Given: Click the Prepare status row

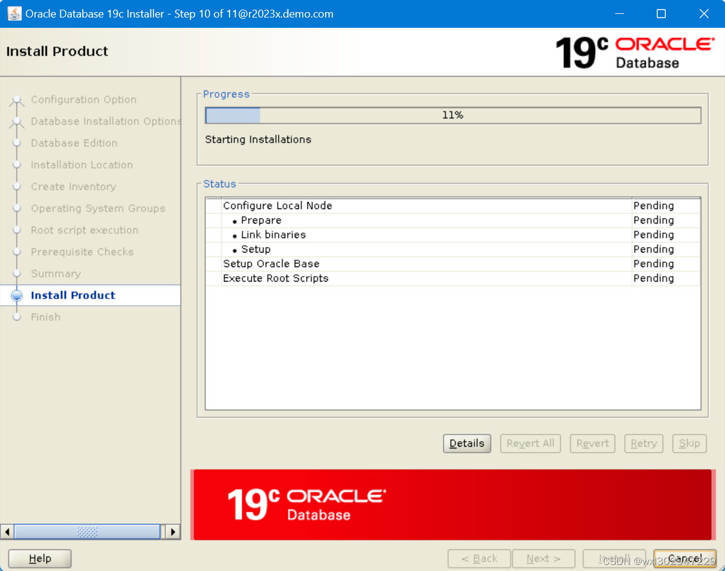Looking at the screenshot, I should pos(453,221).
